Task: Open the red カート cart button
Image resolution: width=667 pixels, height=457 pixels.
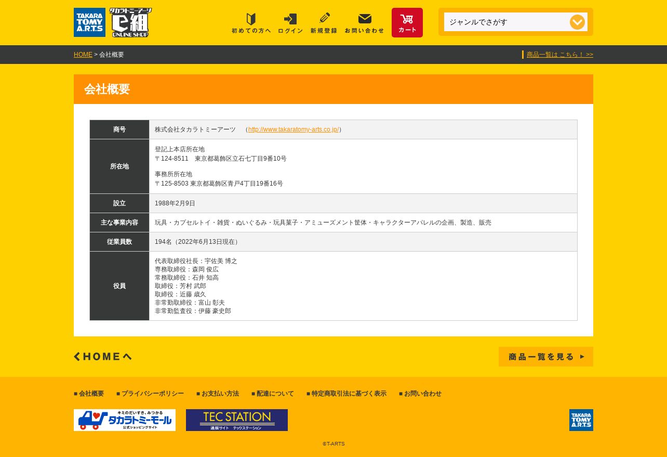Action: pyautogui.click(x=407, y=22)
